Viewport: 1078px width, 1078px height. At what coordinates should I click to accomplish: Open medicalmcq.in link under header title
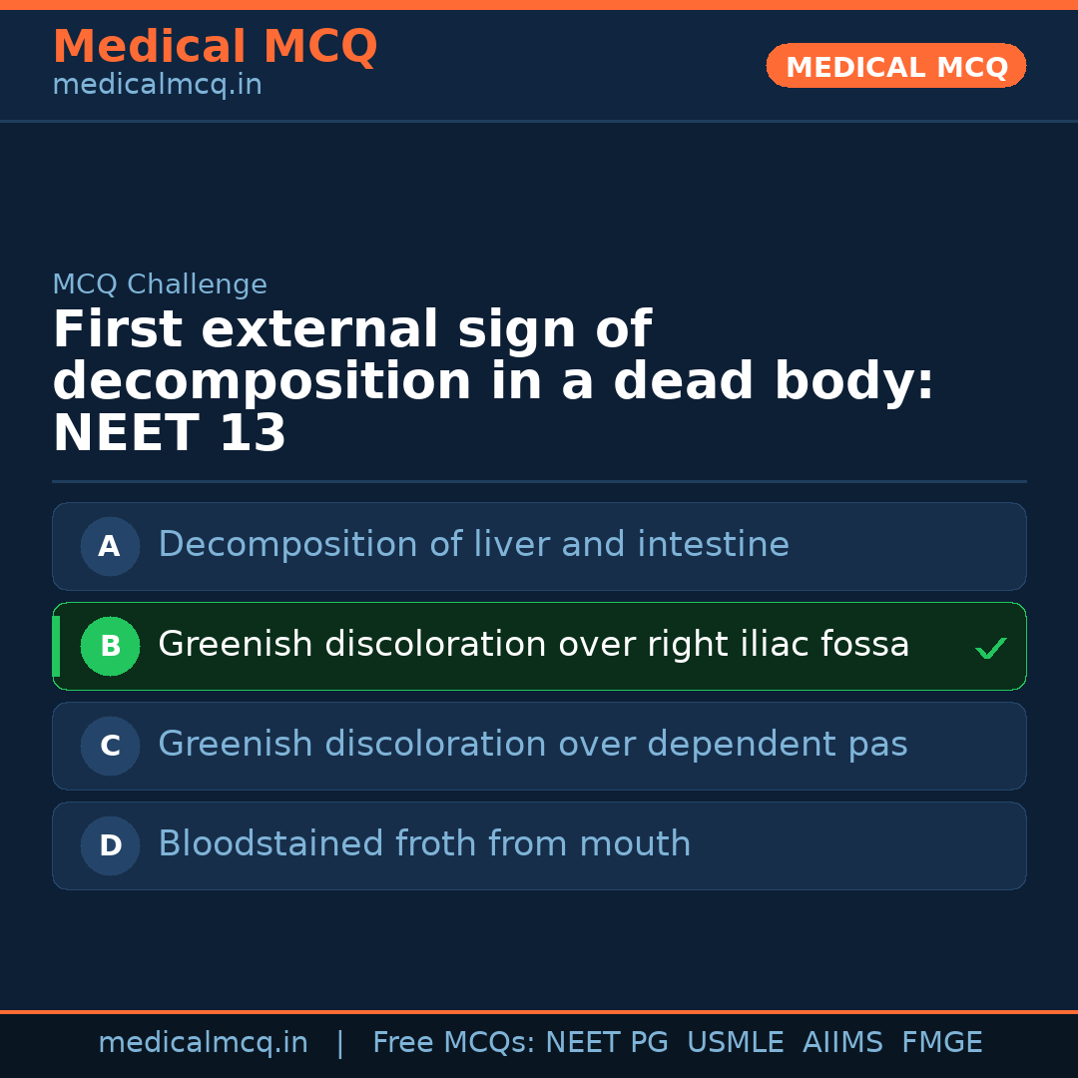[x=157, y=86]
